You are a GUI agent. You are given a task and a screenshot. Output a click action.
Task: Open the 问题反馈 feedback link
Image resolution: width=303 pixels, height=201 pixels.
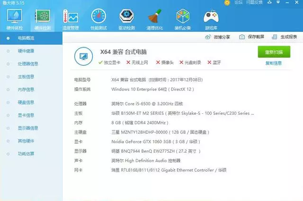[x=254, y=2]
